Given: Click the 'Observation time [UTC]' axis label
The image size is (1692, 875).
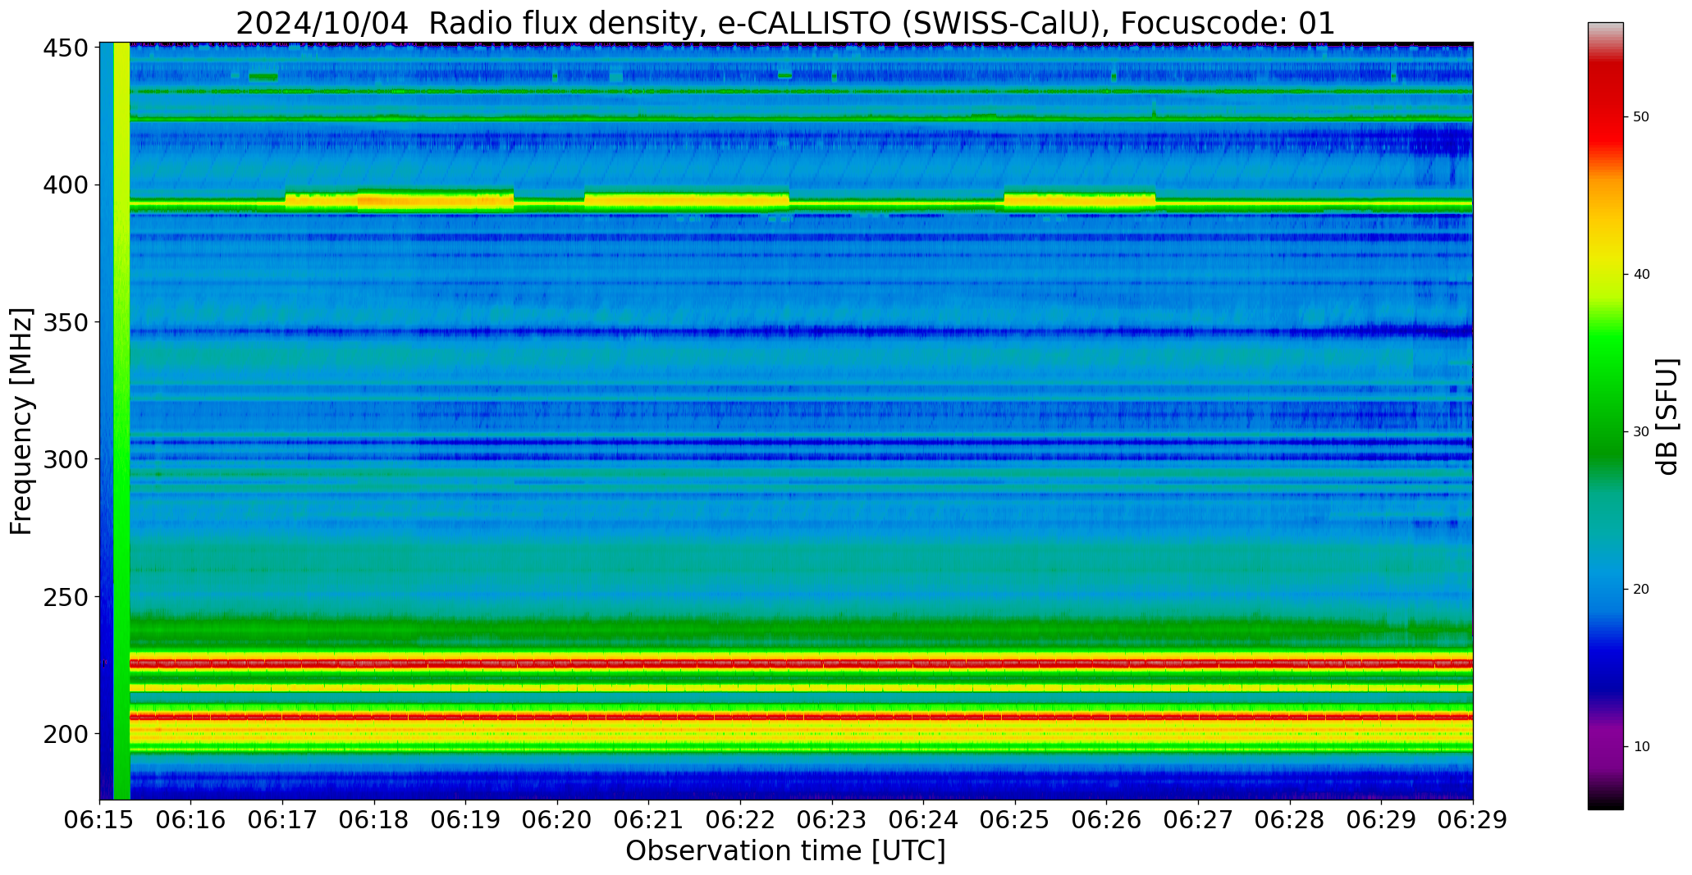Looking at the screenshot, I should 785,850.
